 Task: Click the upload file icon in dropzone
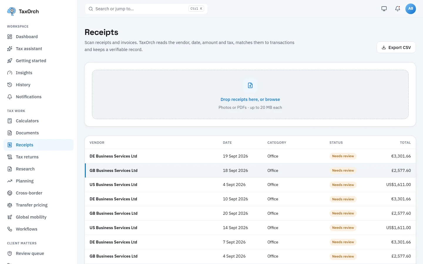click(x=250, y=85)
